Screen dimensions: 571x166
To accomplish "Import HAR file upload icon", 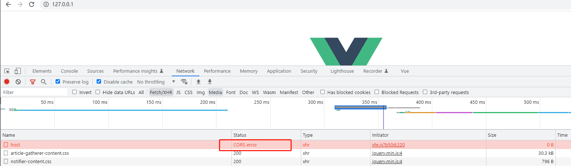I will coord(198,82).
